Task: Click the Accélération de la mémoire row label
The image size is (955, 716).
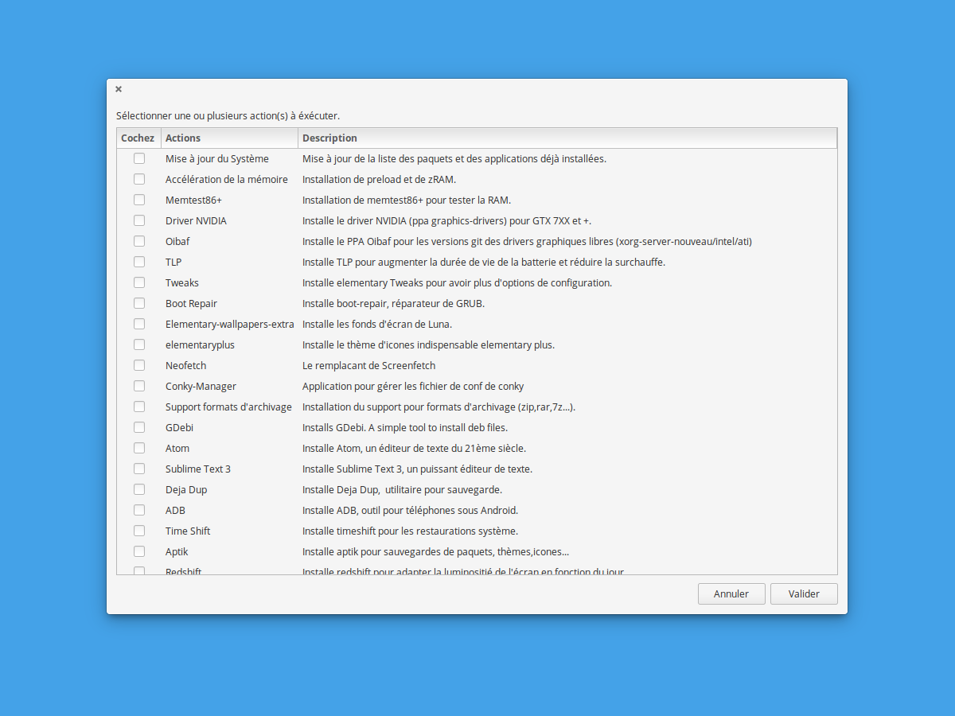Action: tap(227, 179)
